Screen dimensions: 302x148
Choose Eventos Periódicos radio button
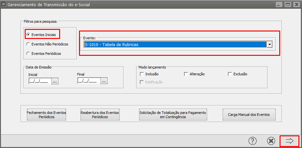(28, 53)
